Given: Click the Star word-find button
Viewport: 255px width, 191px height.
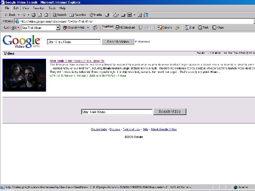Looking at the screenshot, I should coord(190,28).
